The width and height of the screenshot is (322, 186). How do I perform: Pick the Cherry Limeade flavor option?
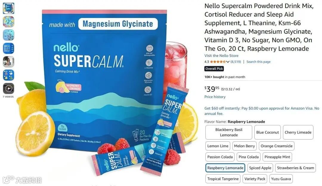coord(298,132)
